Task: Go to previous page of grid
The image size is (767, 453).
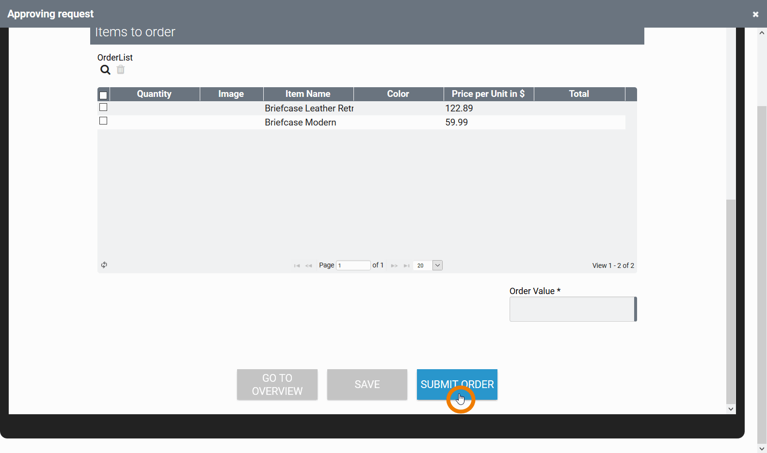Action: coord(308,266)
